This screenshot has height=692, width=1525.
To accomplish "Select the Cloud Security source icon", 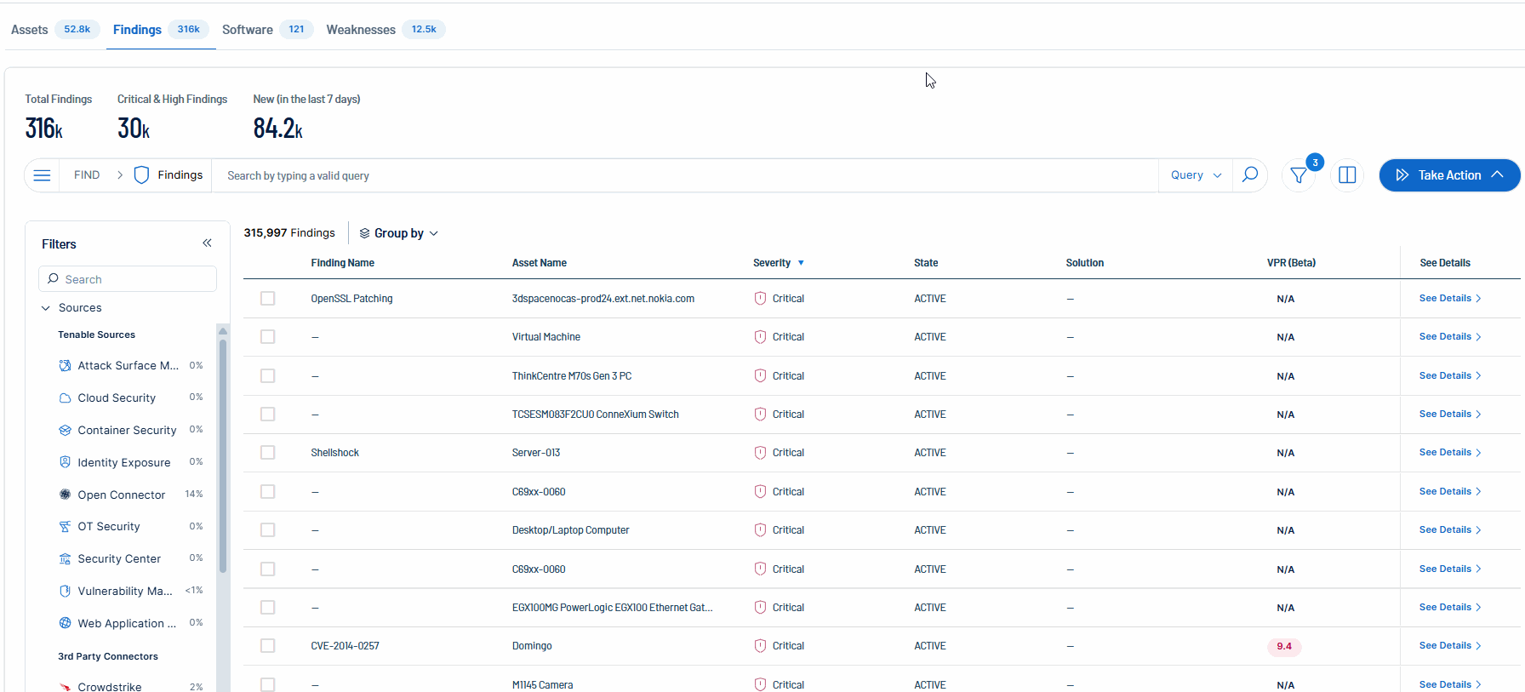I will coord(65,397).
